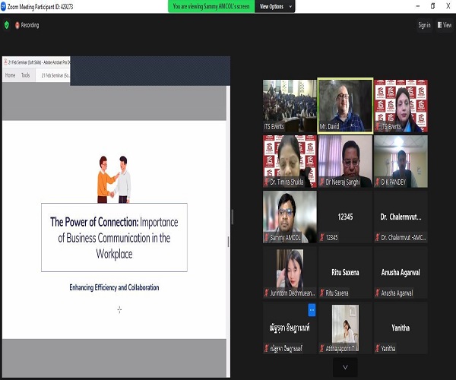Click muted mic icon on Sammy AMCOL

pyautogui.click(x=267, y=238)
